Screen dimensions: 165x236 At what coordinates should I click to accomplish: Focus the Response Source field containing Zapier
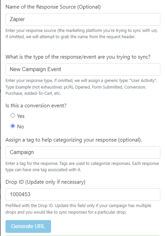pos(83,20)
